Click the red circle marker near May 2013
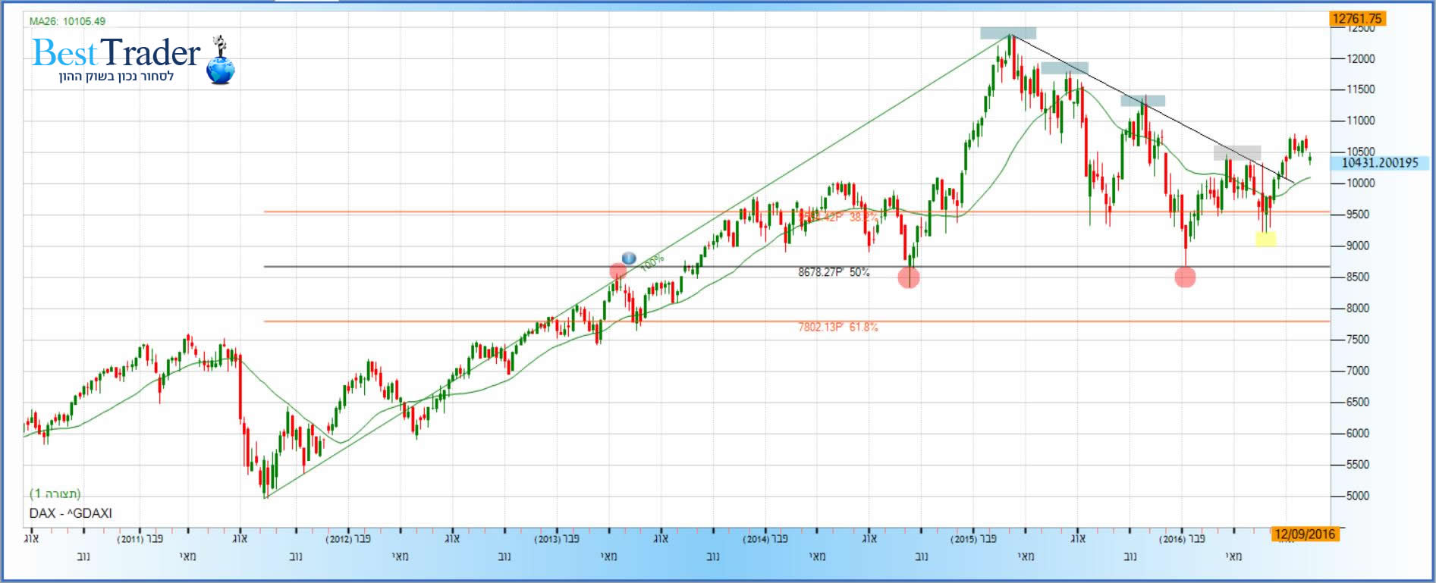1436x583 pixels. tap(618, 271)
